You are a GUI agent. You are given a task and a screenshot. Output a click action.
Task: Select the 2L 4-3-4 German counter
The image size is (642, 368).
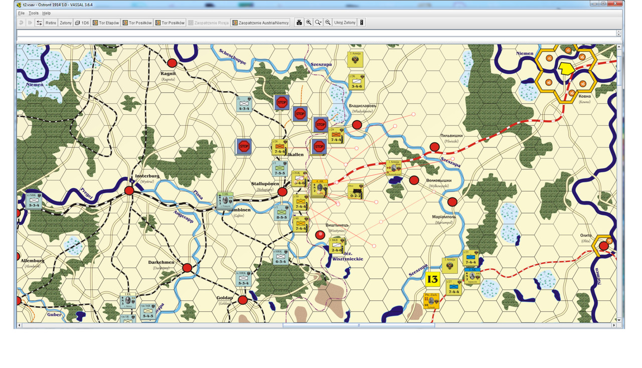(245, 104)
